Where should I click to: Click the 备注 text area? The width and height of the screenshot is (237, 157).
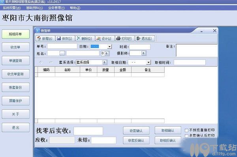(x=197, y=50)
